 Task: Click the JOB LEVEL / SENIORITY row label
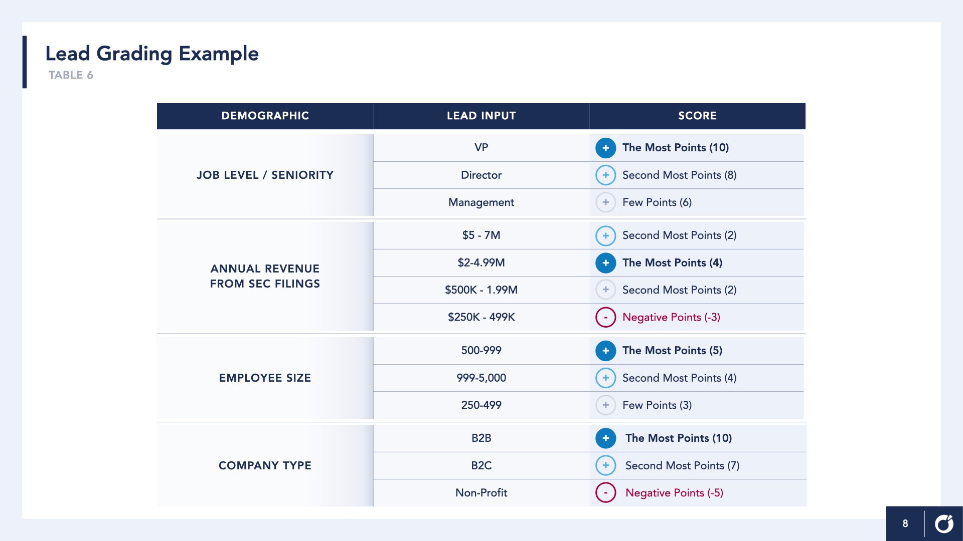(265, 175)
